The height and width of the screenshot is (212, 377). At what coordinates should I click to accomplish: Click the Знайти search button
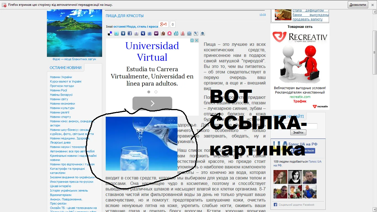(x=298, y=132)
